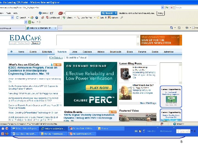Open the Help menu
Screen dimensions: 198x148
point(15,13)
